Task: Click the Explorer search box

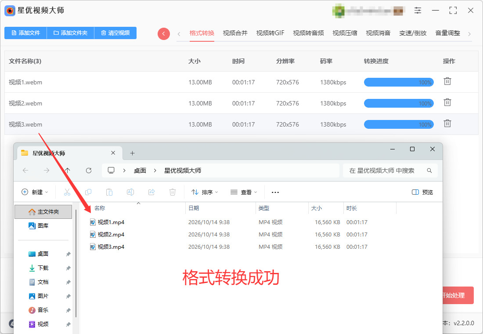Action: [390, 171]
